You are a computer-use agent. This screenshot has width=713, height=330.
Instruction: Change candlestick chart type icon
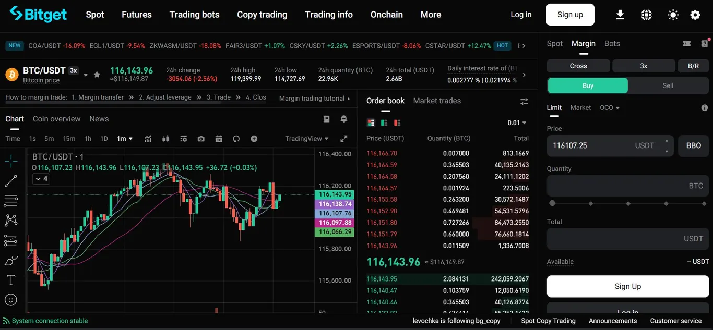166,139
